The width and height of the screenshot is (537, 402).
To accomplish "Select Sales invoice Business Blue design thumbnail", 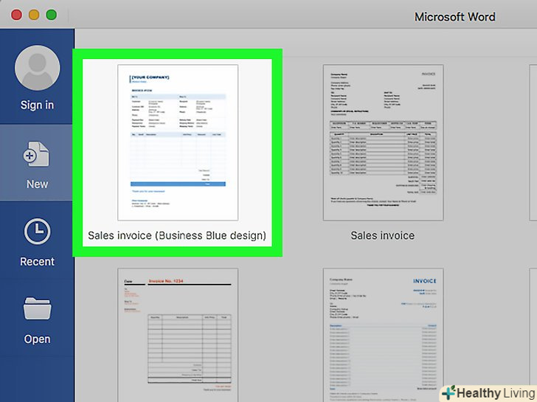I will (178, 142).
